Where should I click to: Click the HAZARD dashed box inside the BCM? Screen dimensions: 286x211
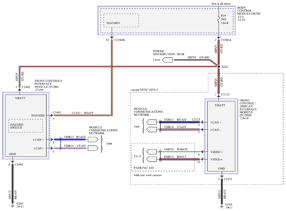point(121,20)
